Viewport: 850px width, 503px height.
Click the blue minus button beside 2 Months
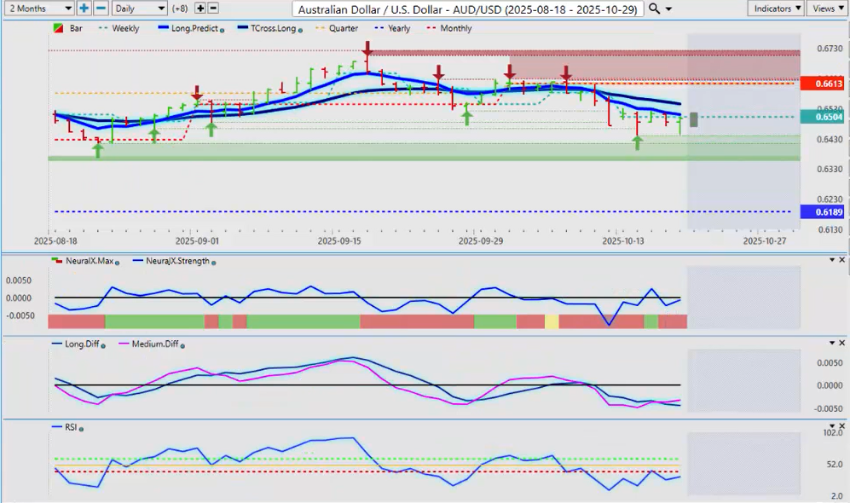tap(100, 9)
